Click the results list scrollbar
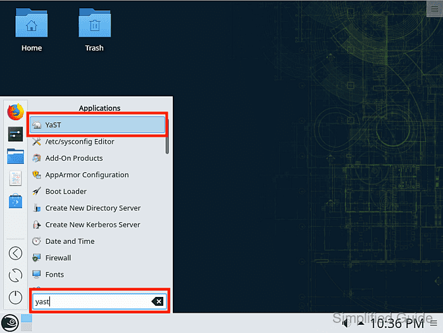Screen dimensions: 443x333 [167, 136]
